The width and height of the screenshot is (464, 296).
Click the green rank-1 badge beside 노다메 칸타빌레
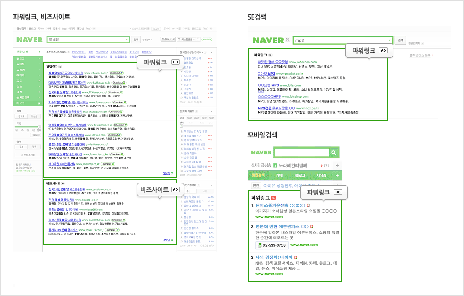(x=275, y=166)
